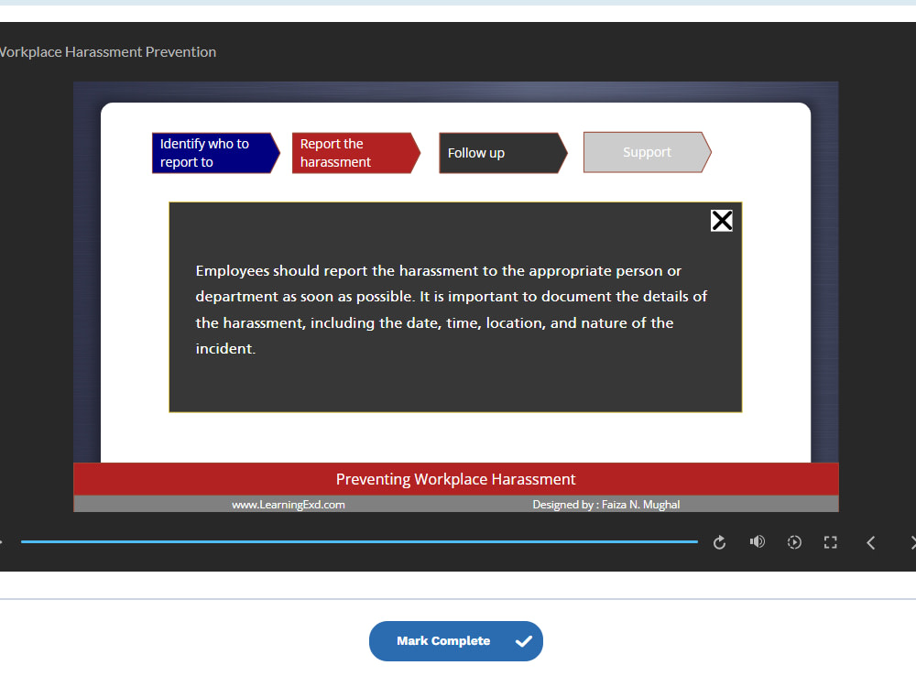Click 'Designed by : Faiza N. Mughal' text

click(605, 505)
